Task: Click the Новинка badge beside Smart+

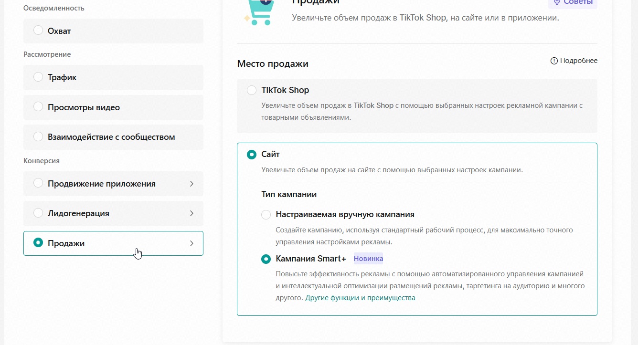Action: pyautogui.click(x=368, y=259)
